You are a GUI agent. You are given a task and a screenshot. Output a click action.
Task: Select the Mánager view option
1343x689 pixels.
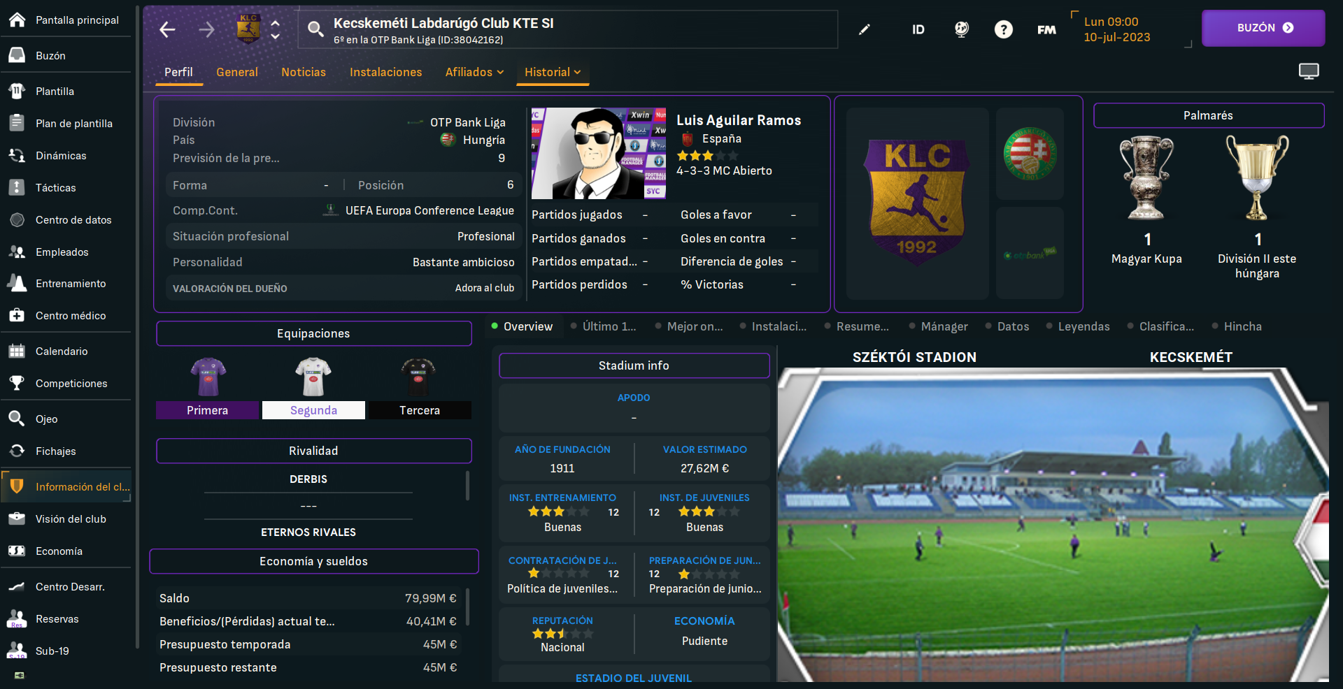coord(938,326)
